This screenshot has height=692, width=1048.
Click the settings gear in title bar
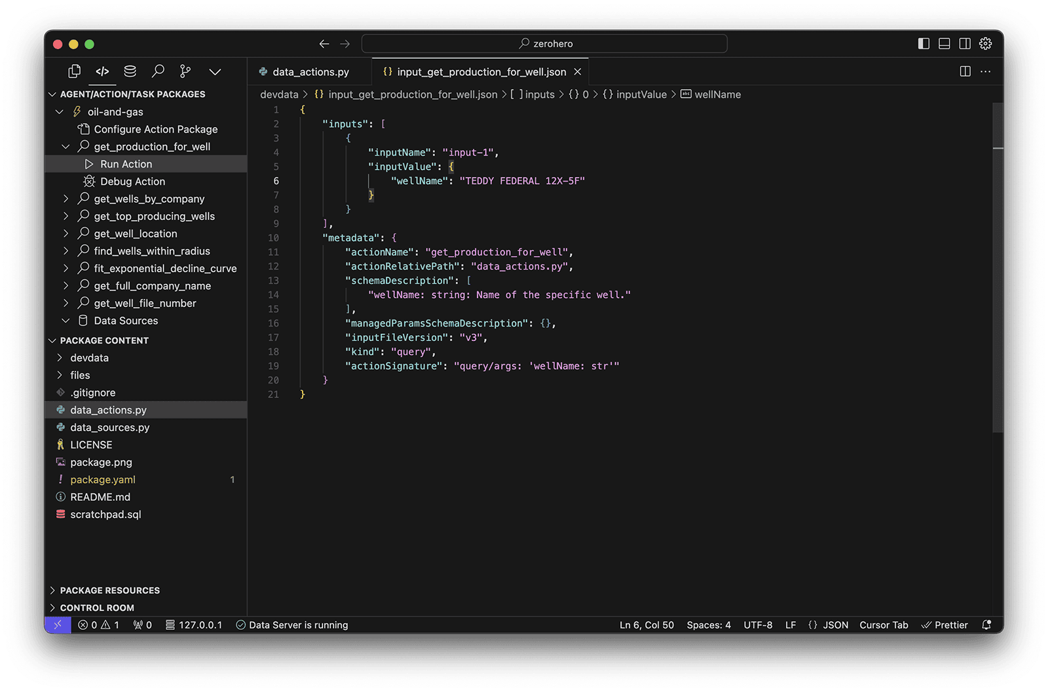985,44
